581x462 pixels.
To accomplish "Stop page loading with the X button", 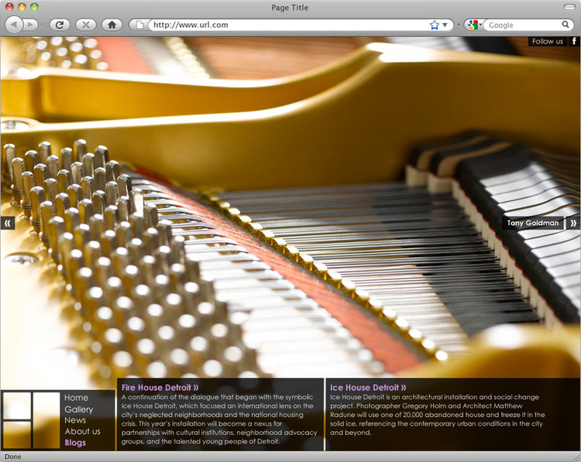I will click(x=86, y=25).
